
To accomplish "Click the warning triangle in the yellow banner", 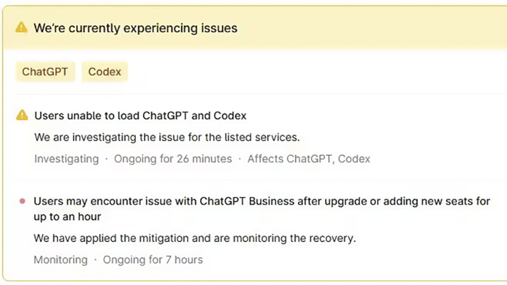I will [x=22, y=28].
